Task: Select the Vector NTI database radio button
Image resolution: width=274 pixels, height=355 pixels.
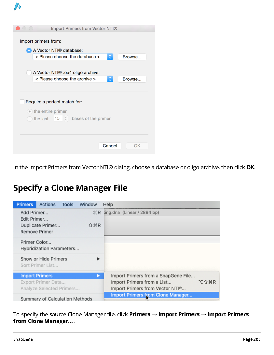Action: click(x=29, y=50)
